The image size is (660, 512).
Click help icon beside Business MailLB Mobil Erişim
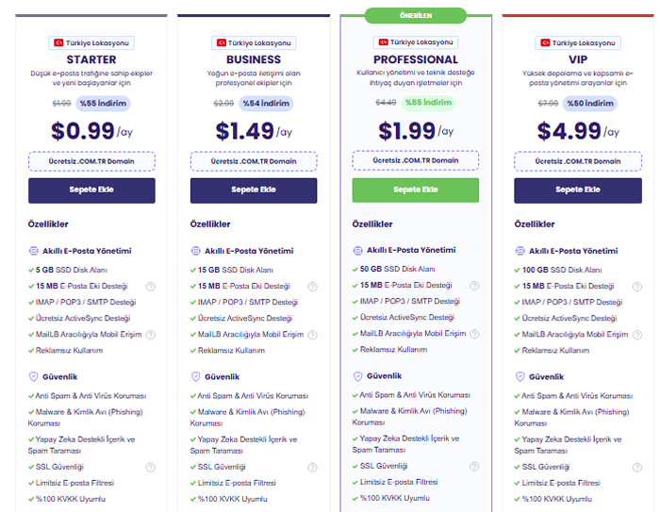(x=312, y=335)
